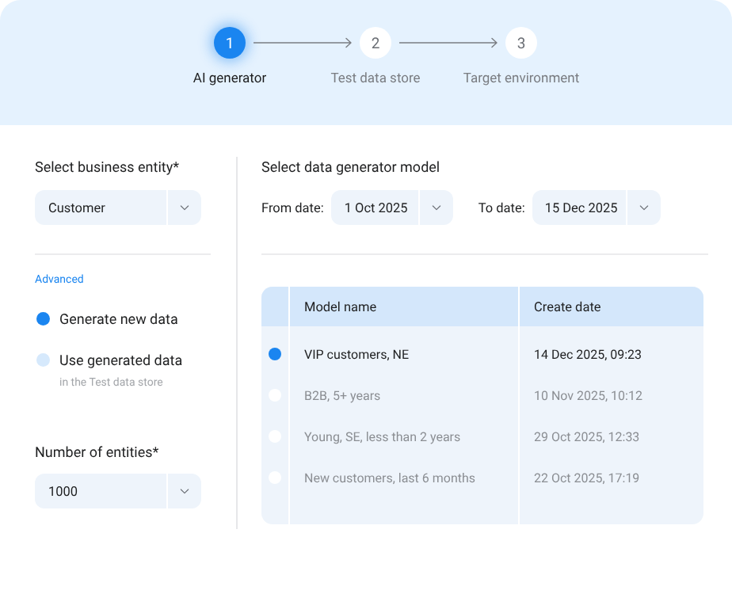This screenshot has height=594, width=732.
Task: Click the To date value 15 Dec 2025
Action: pyautogui.click(x=579, y=208)
